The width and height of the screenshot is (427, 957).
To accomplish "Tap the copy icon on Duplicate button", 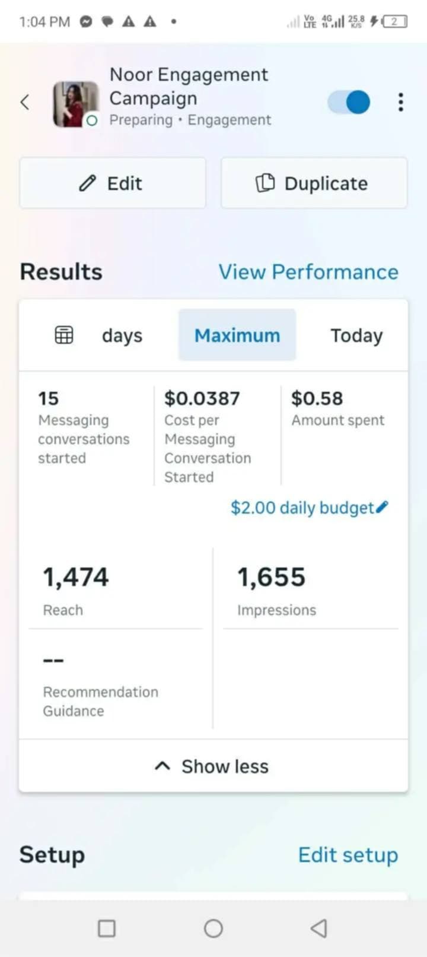I will 265,183.
